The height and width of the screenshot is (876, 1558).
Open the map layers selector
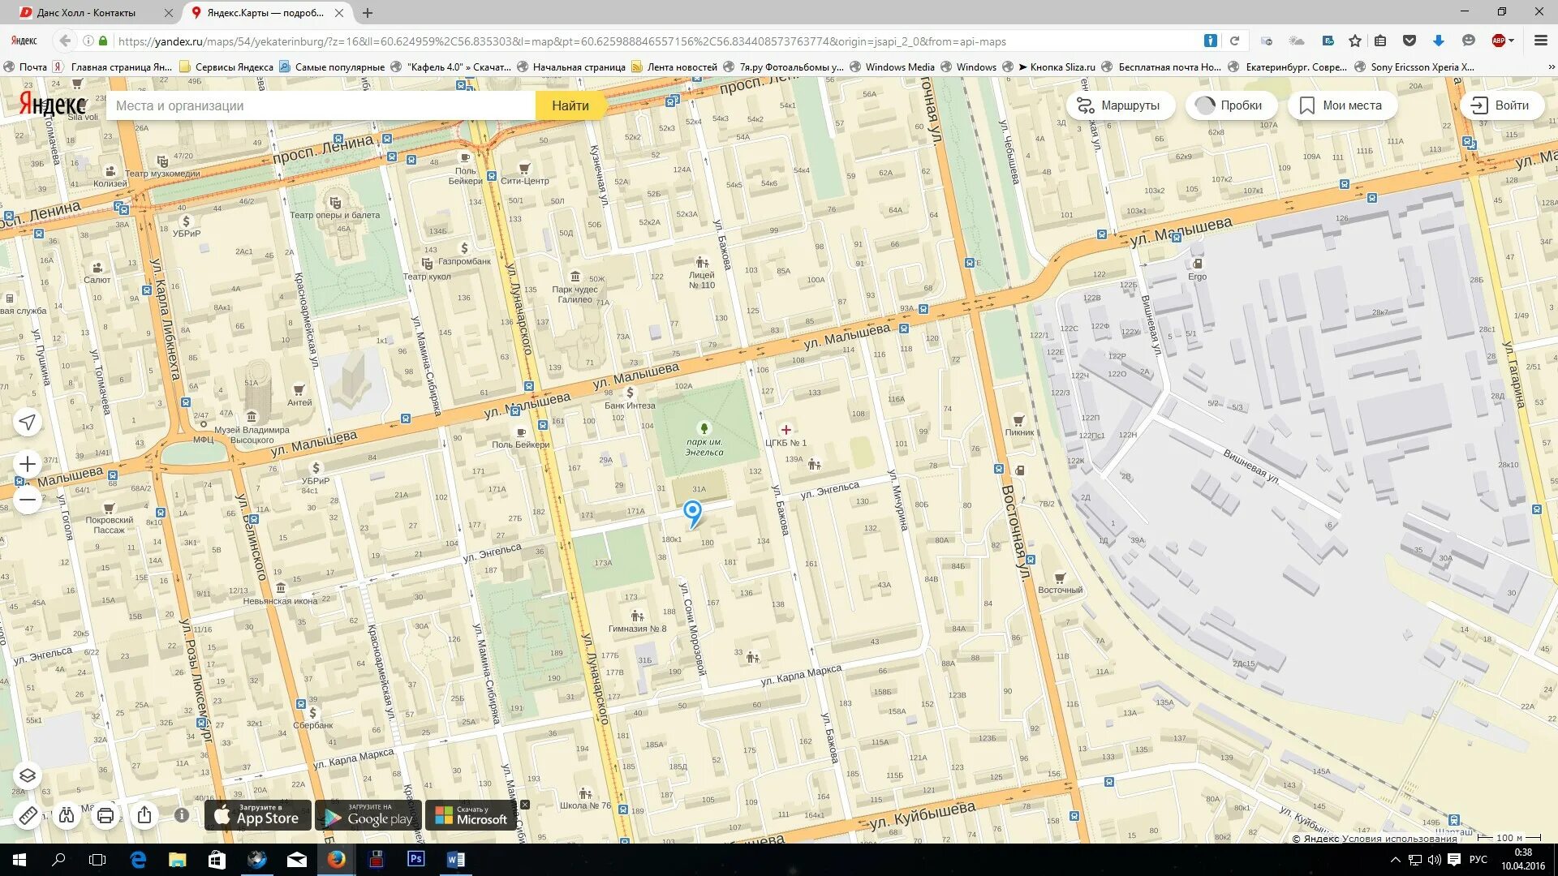click(x=28, y=775)
